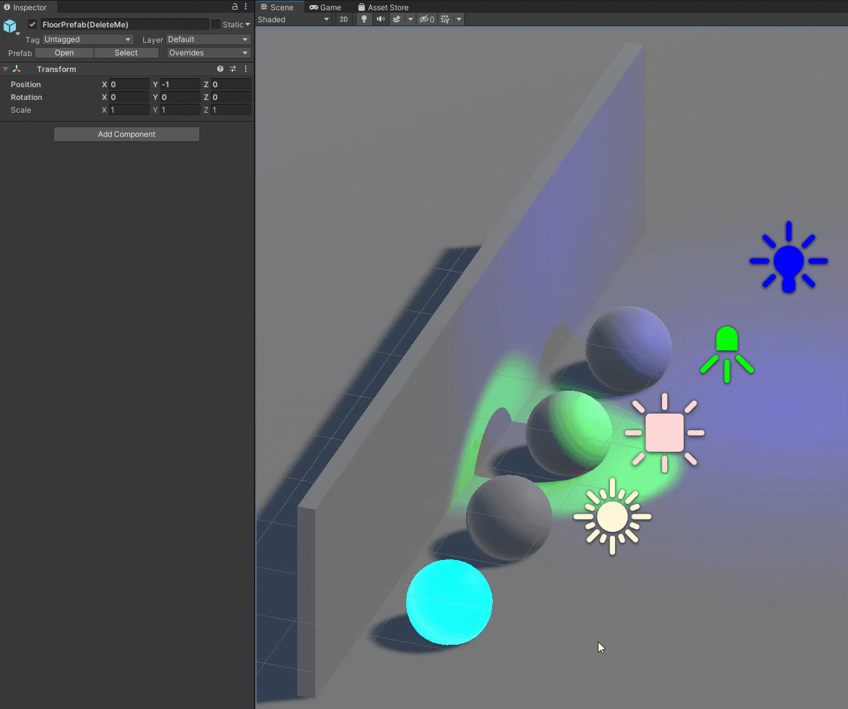Switch to the Game tab
The height and width of the screenshot is (709, 848).
pos(325,7)
